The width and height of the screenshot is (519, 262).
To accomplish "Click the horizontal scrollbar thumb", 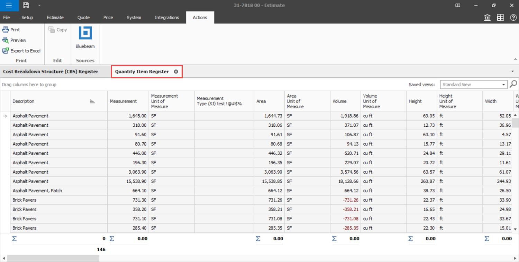I will [53, 258].
